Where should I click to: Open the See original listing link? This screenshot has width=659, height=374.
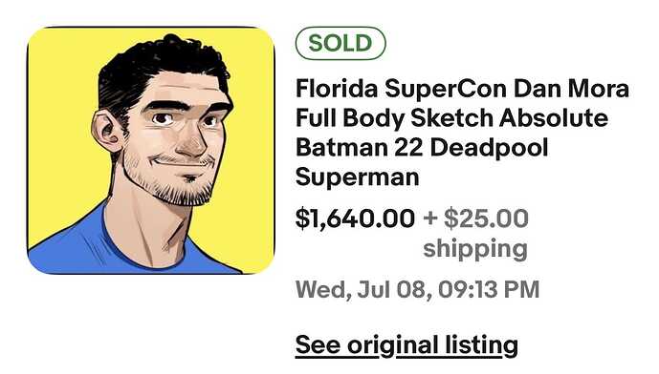[406, 346]
